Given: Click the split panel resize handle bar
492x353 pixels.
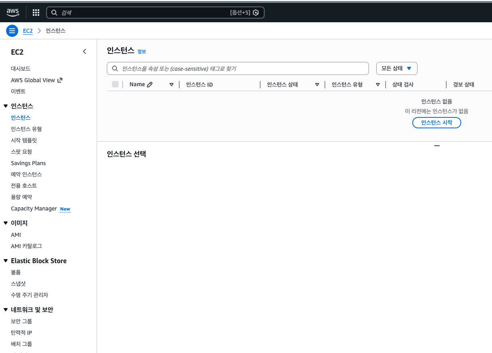Looking at the screenshot, I should [x=437, y=145].
